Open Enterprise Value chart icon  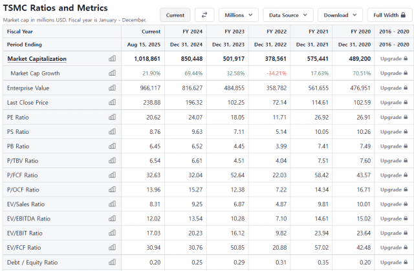[x=112, y=88]
